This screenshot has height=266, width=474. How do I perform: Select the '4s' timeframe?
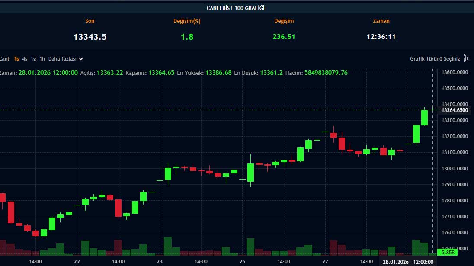click(x=25, y=58)
